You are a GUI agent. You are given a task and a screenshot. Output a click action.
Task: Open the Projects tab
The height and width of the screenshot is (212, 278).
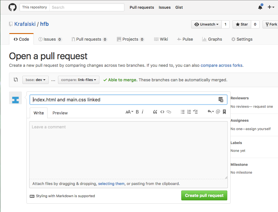(x=131, y=39)
